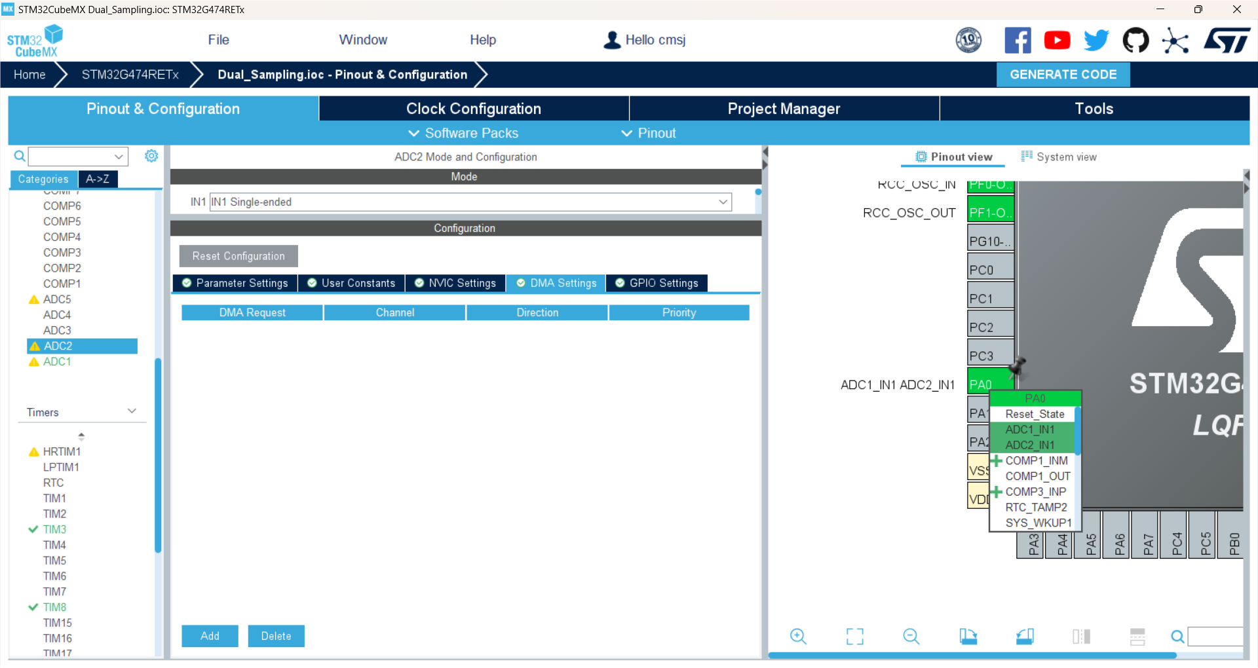Image resolution: width=1258 pixels, height=668 pixels.
Task: Flip the chip view vertically
Action: click(x=1137, y=636)
